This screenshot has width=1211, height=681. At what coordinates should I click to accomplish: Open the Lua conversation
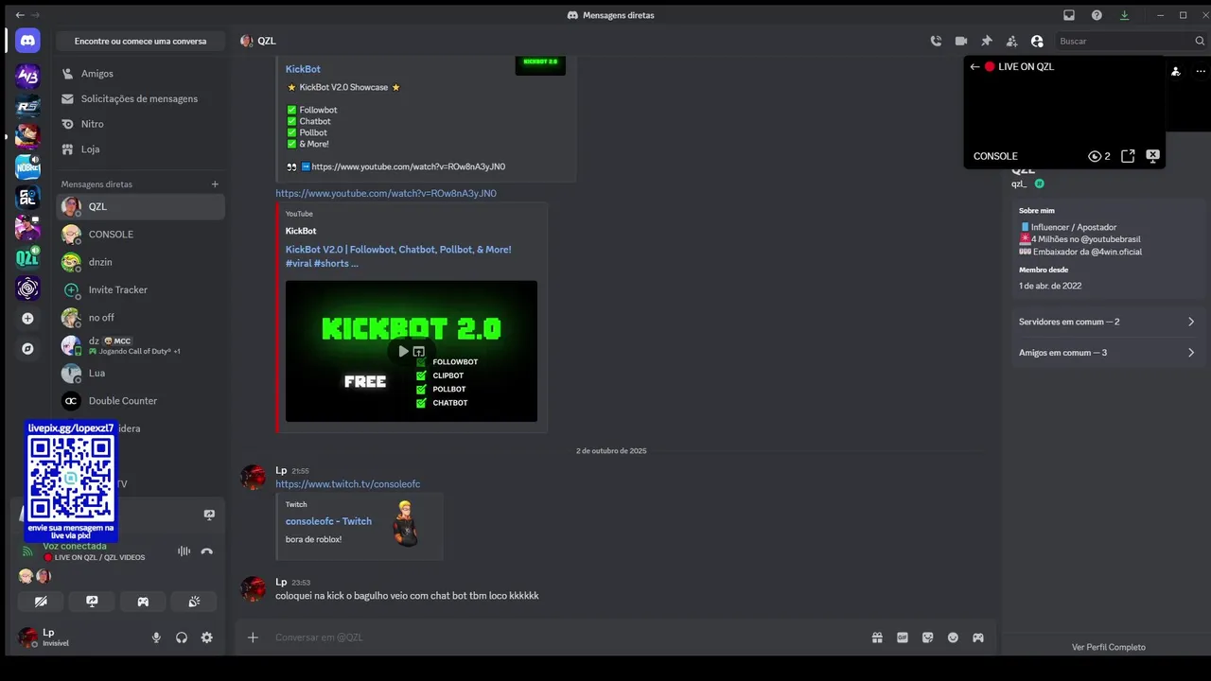pos(140,374)
